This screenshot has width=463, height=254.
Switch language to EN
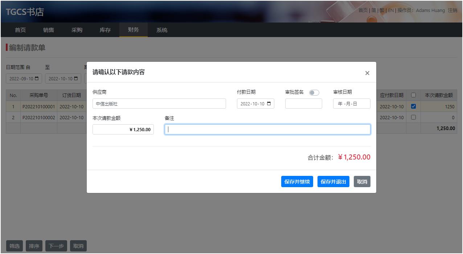pyautogui.click(x=391, y=11)
